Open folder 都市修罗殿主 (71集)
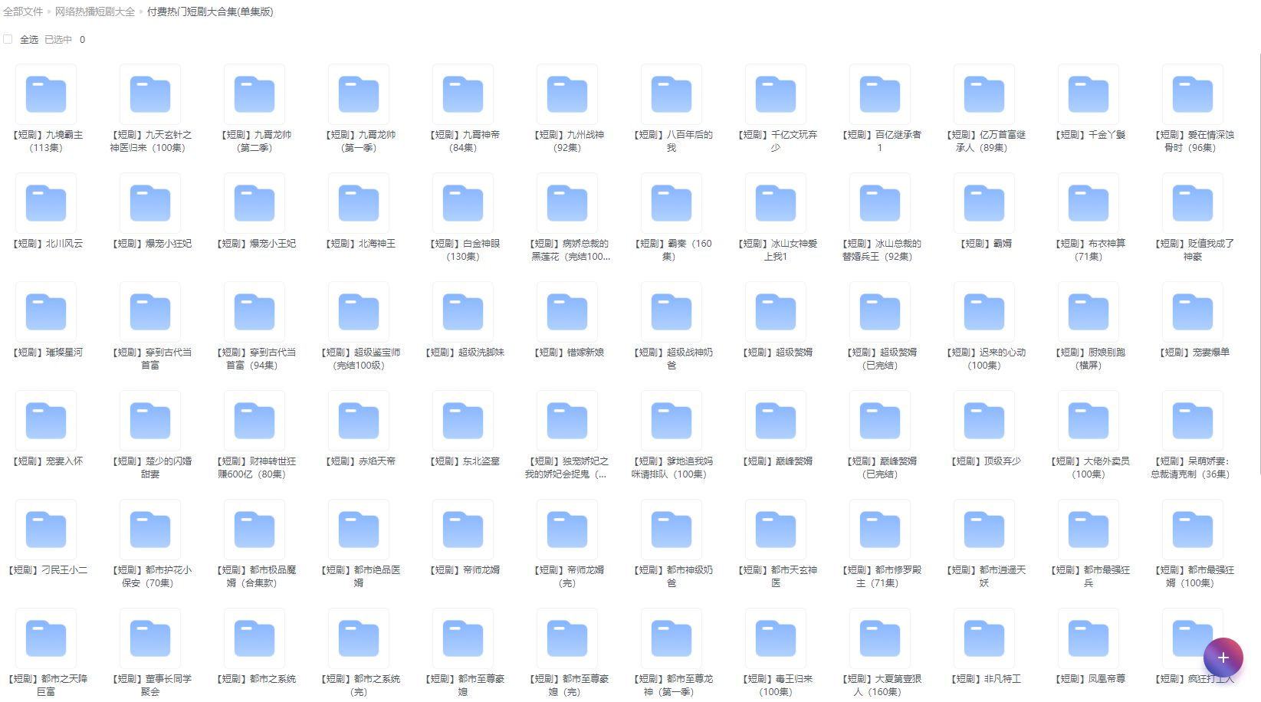The image size is (1261, 702). click(x=880, y=530)
